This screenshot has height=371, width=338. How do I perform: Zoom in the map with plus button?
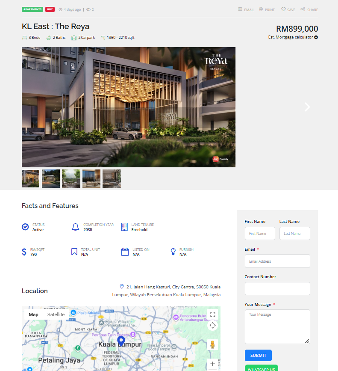click(x=212, y=364)
